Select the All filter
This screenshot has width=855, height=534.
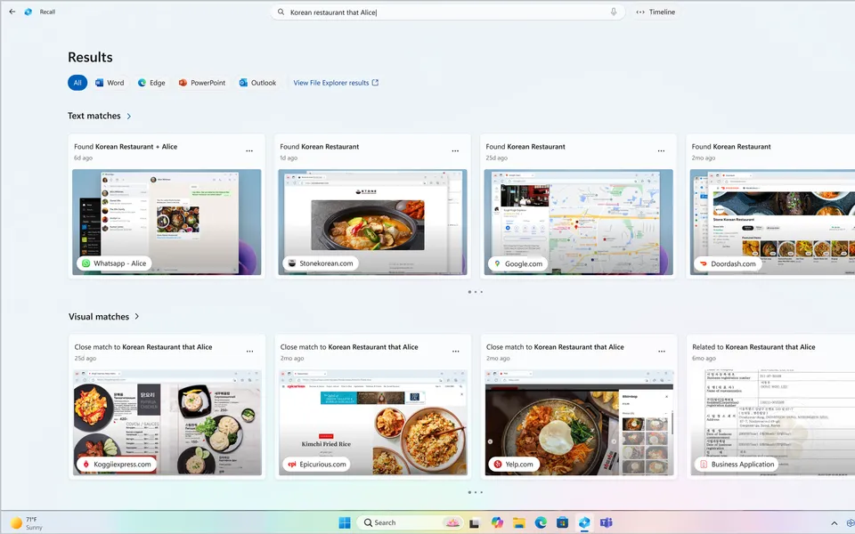[x=77, y=83]
